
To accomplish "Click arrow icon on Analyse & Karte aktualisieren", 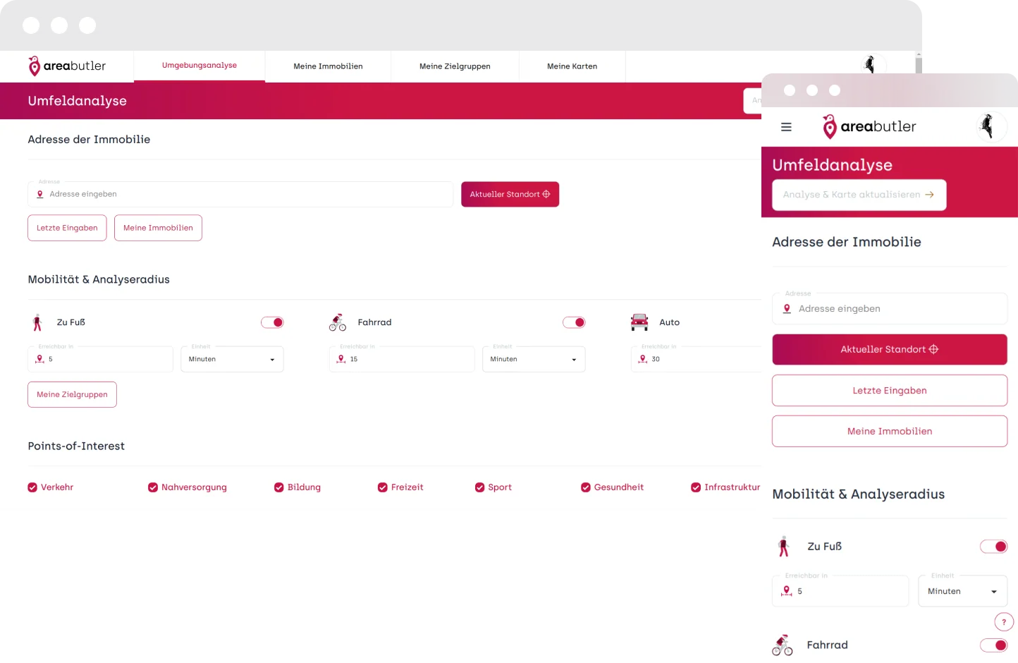I will pyautogui.click(x=929, y=195).
